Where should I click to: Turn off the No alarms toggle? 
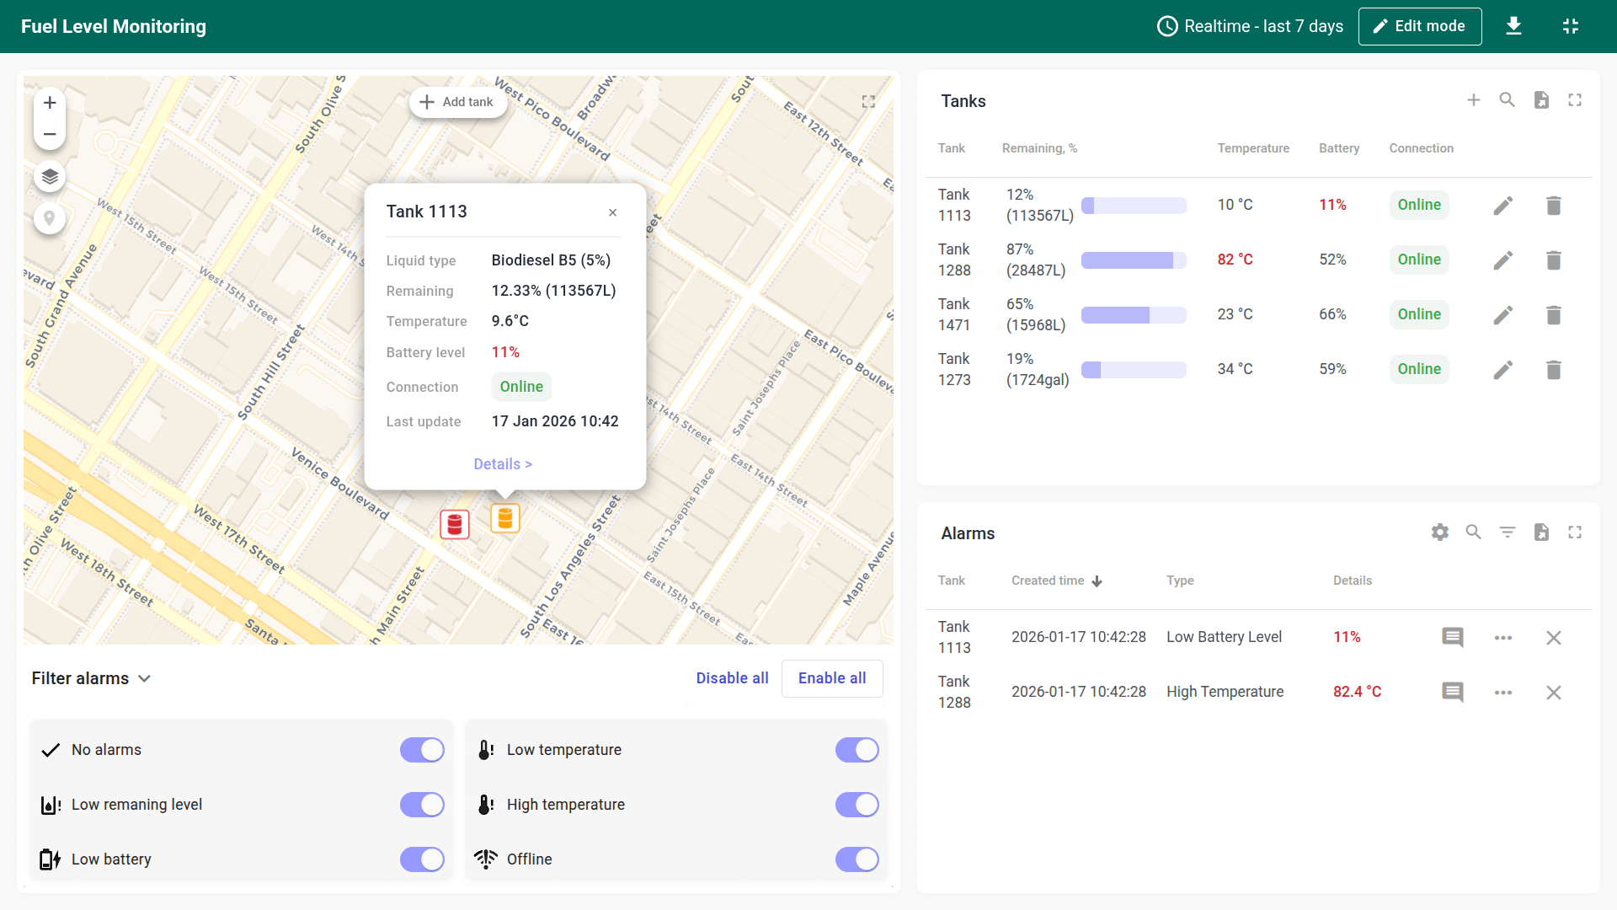click(422, 750)
